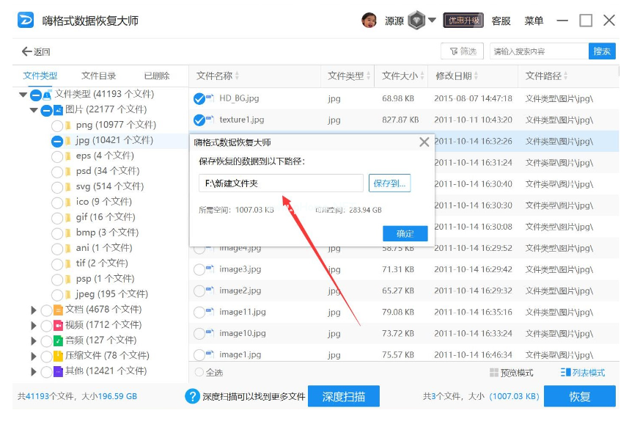Viewport: 629px width, 427px height.
Task: Toggle the 全选 select all option
Action: [x=199, y=373]
